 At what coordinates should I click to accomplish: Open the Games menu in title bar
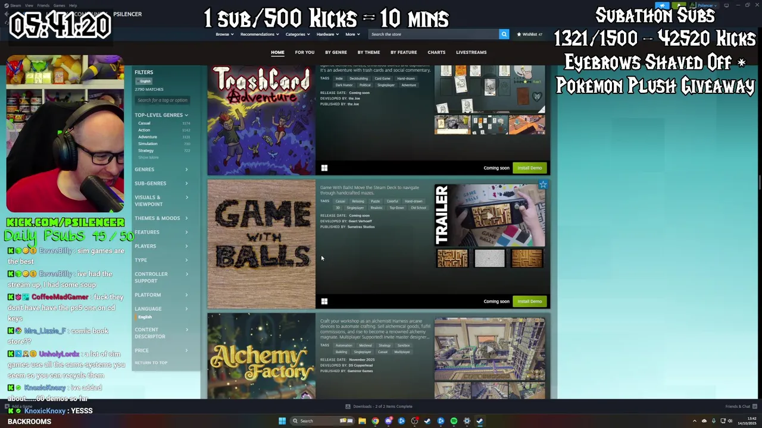point(59,5)
